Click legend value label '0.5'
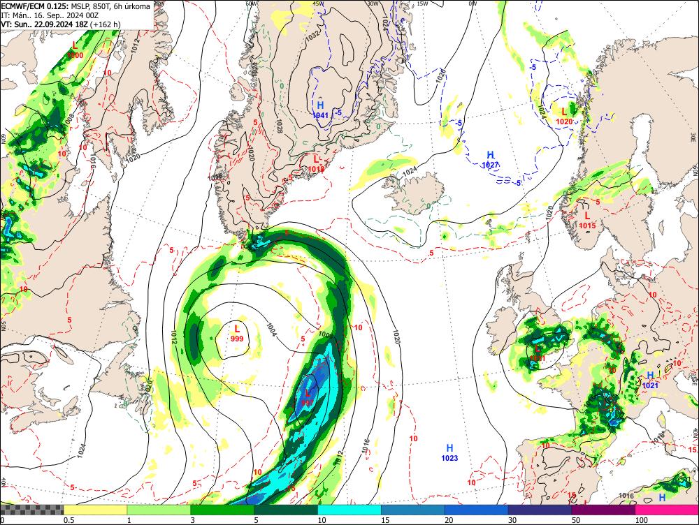 pyautogui.click(x=69, y=520)
